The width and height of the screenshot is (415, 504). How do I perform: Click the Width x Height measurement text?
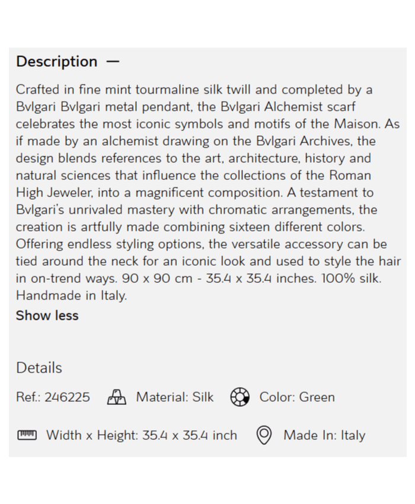[142, 435]
